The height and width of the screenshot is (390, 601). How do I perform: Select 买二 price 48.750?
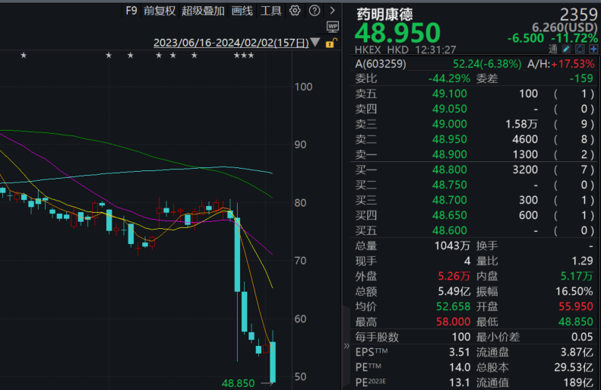pos(449,185)
